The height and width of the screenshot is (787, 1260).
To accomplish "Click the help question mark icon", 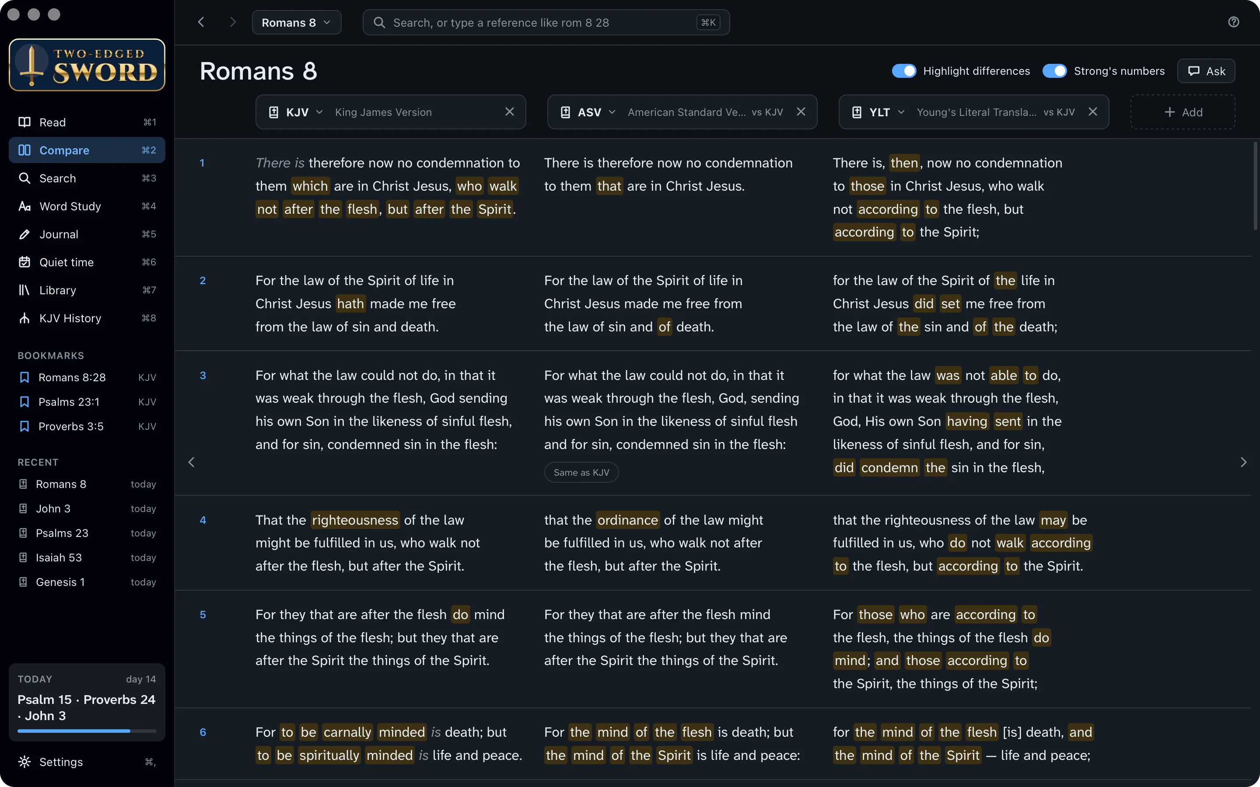I will (1233, 22).
